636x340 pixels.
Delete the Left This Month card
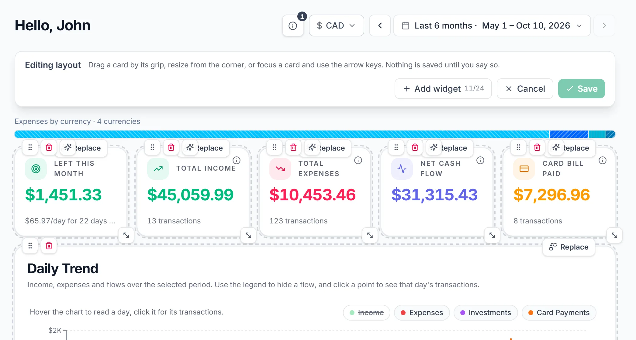coord(49,148)
